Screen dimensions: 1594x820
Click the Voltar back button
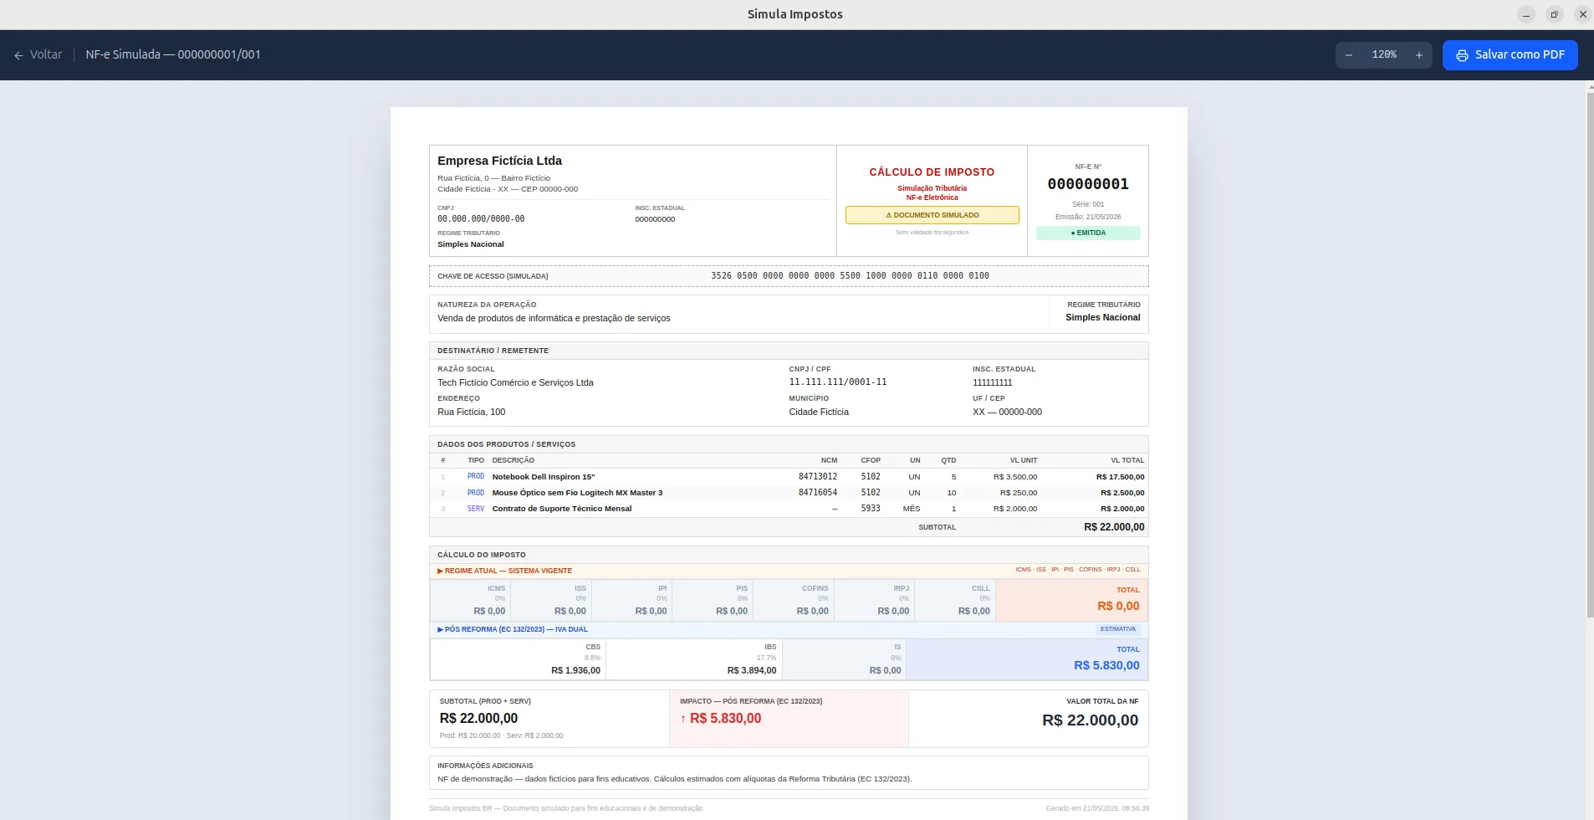coord(38,55)
